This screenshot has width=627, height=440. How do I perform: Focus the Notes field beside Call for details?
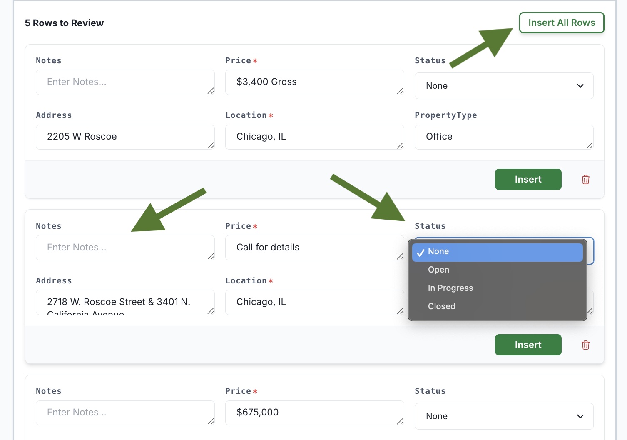(125, 247)
